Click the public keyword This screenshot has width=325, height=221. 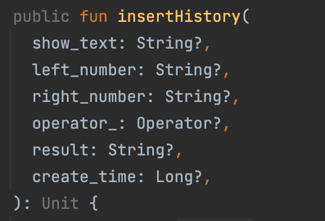click(41, 17)
